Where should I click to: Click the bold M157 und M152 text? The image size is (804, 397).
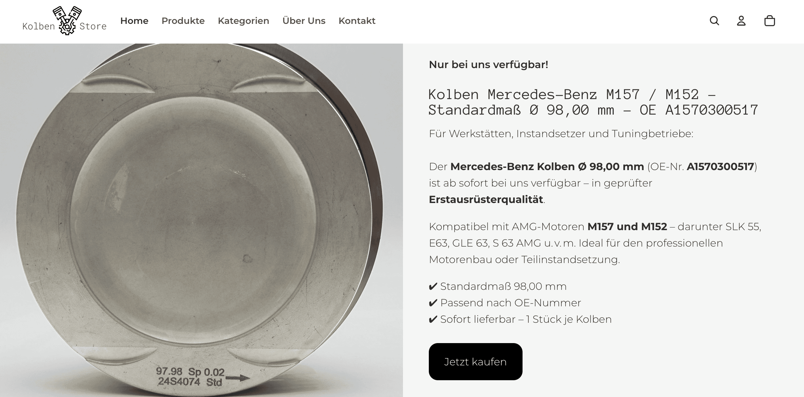tap(627, 227)
